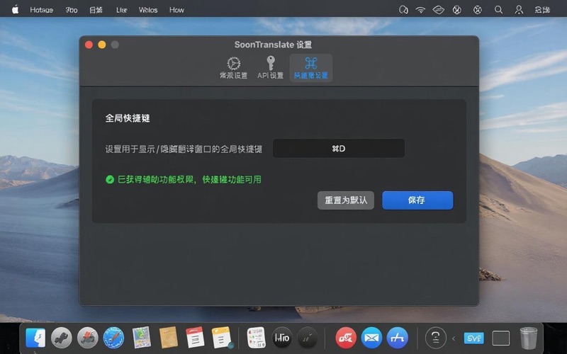Click the blue 保存 button

point(417,200)
